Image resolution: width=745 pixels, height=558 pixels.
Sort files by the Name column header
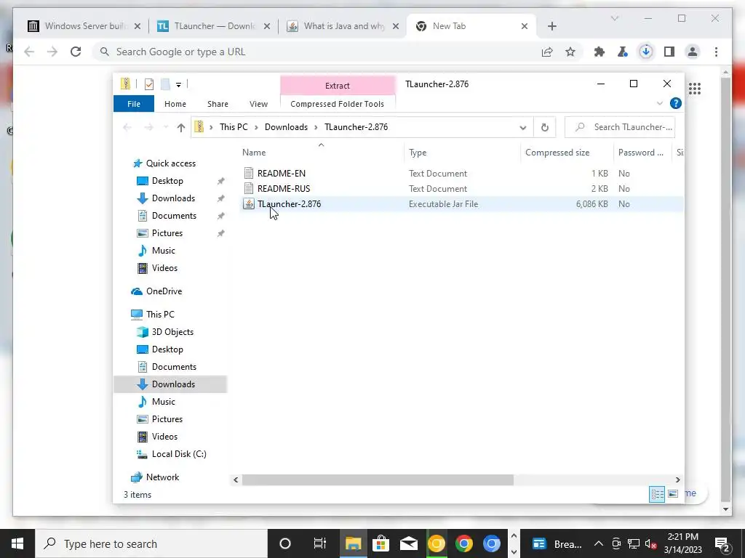pos(254,153)
